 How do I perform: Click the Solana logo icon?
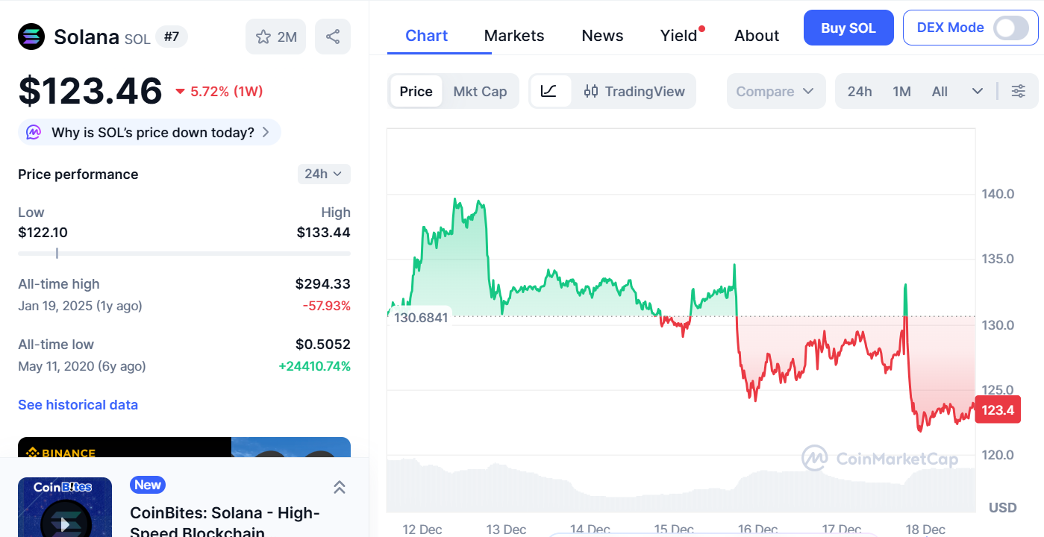tap(31, 37)
